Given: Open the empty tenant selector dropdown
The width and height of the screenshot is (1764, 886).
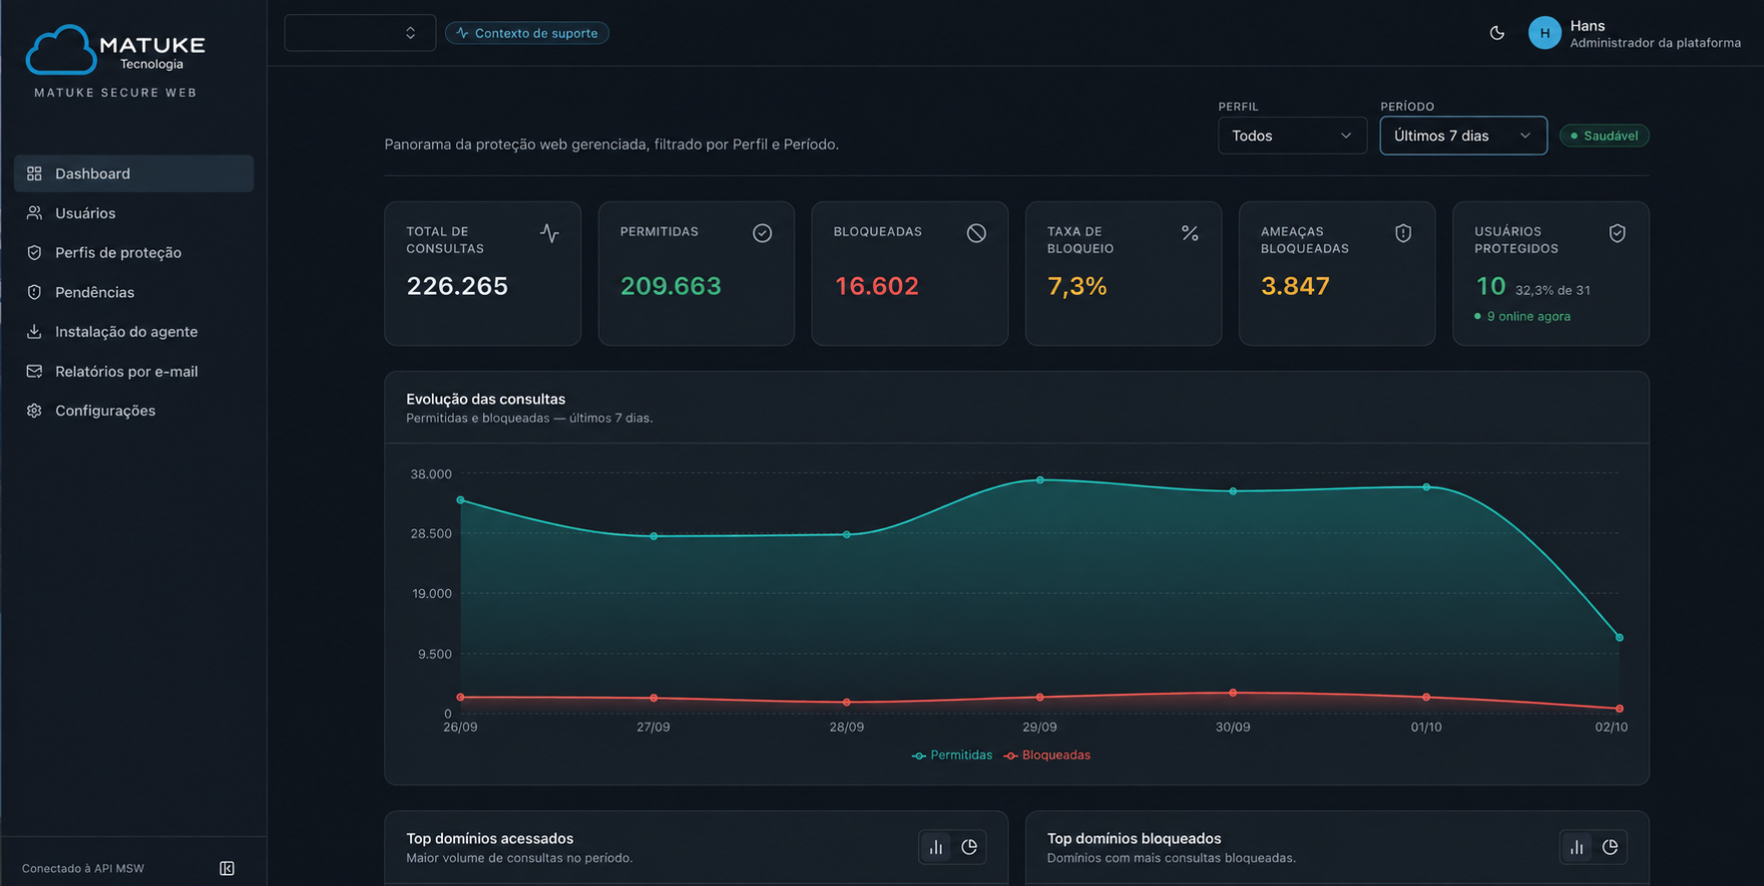Looking at the screenshot, I should coord(360,33).
